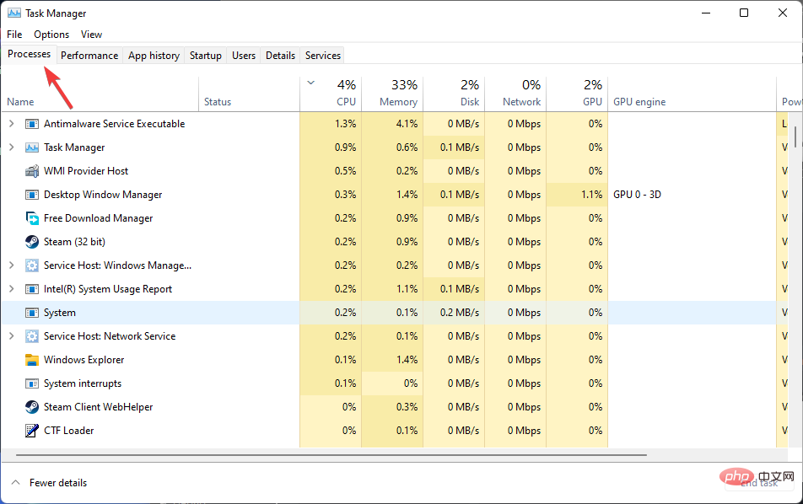Expand Service Host: Network Service entry
Viewport: 803px width, 504px height.
click(11, 335)
